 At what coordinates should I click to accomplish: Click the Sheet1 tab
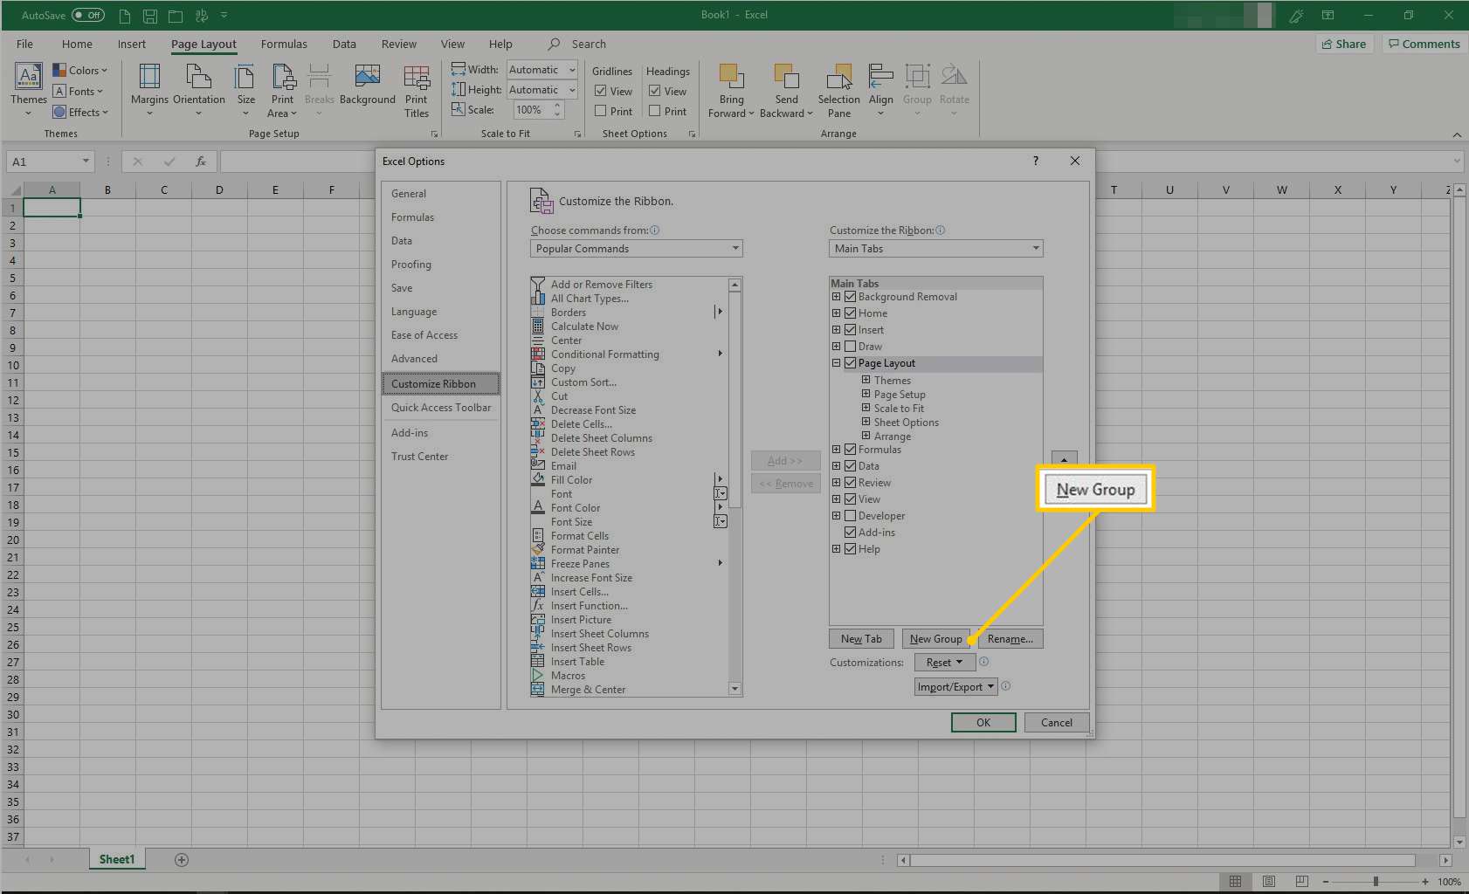click(x=117, y=860)
